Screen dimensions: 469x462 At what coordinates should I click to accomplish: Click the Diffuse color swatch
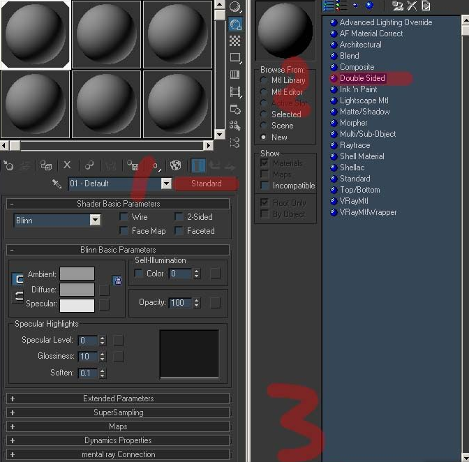tap(77, 290)
